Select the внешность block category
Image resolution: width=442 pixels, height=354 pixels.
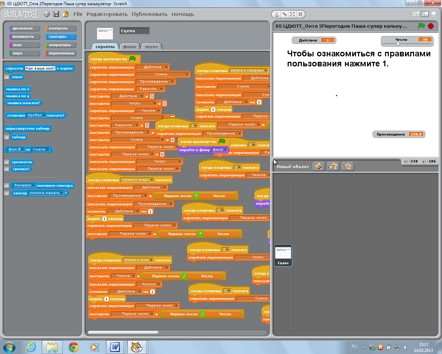(25, 37)
